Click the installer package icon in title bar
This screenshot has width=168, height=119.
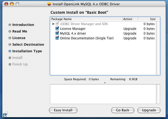click(x=49, y=4)
